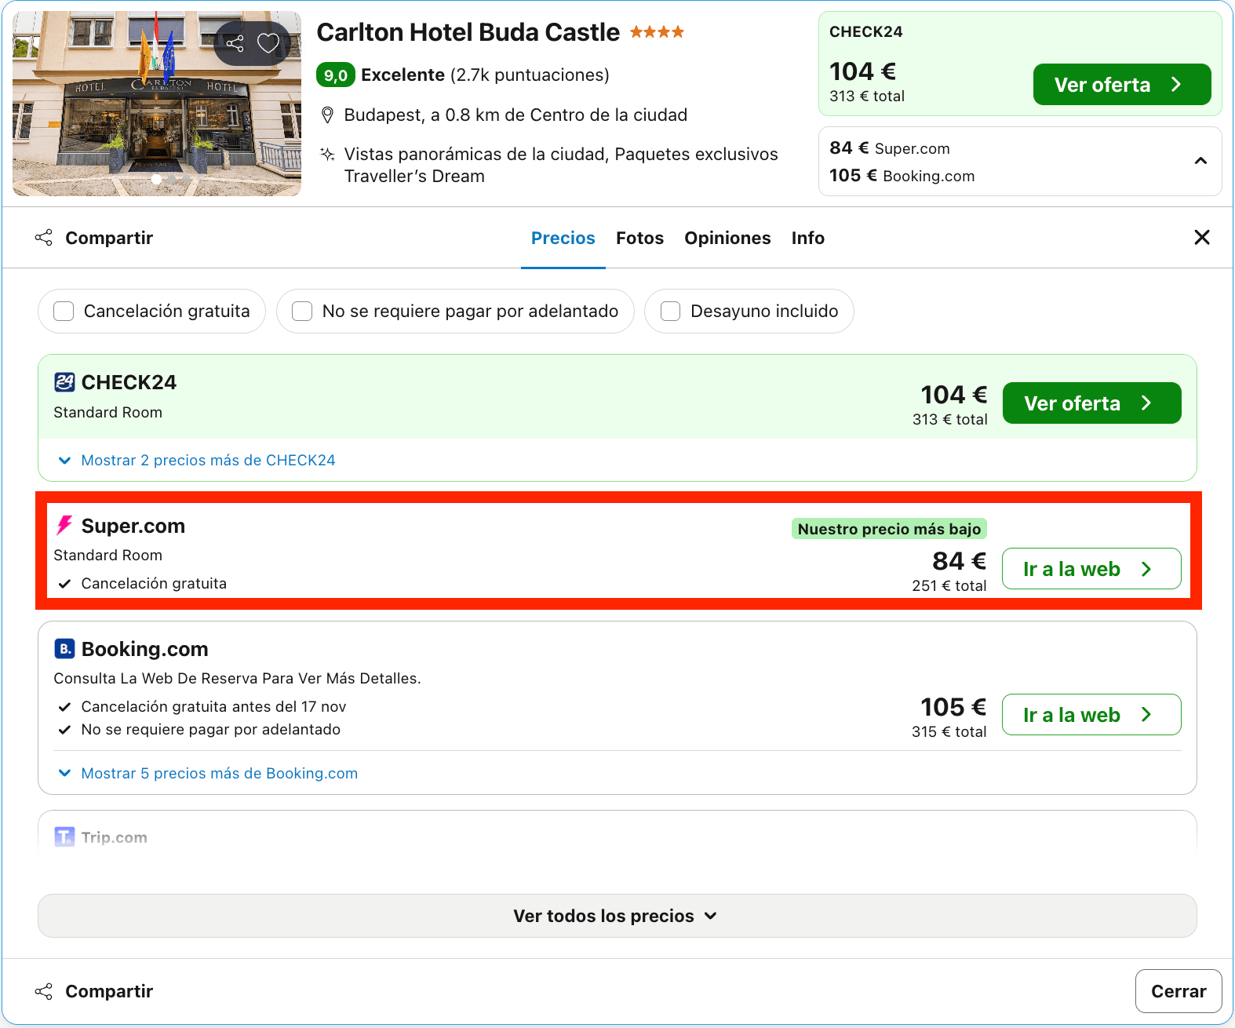Click the bottom Compartir link
Image resolution: width=1235 pixels, height=1028 pixels.
pyautogui.click(x=109, y=991)
